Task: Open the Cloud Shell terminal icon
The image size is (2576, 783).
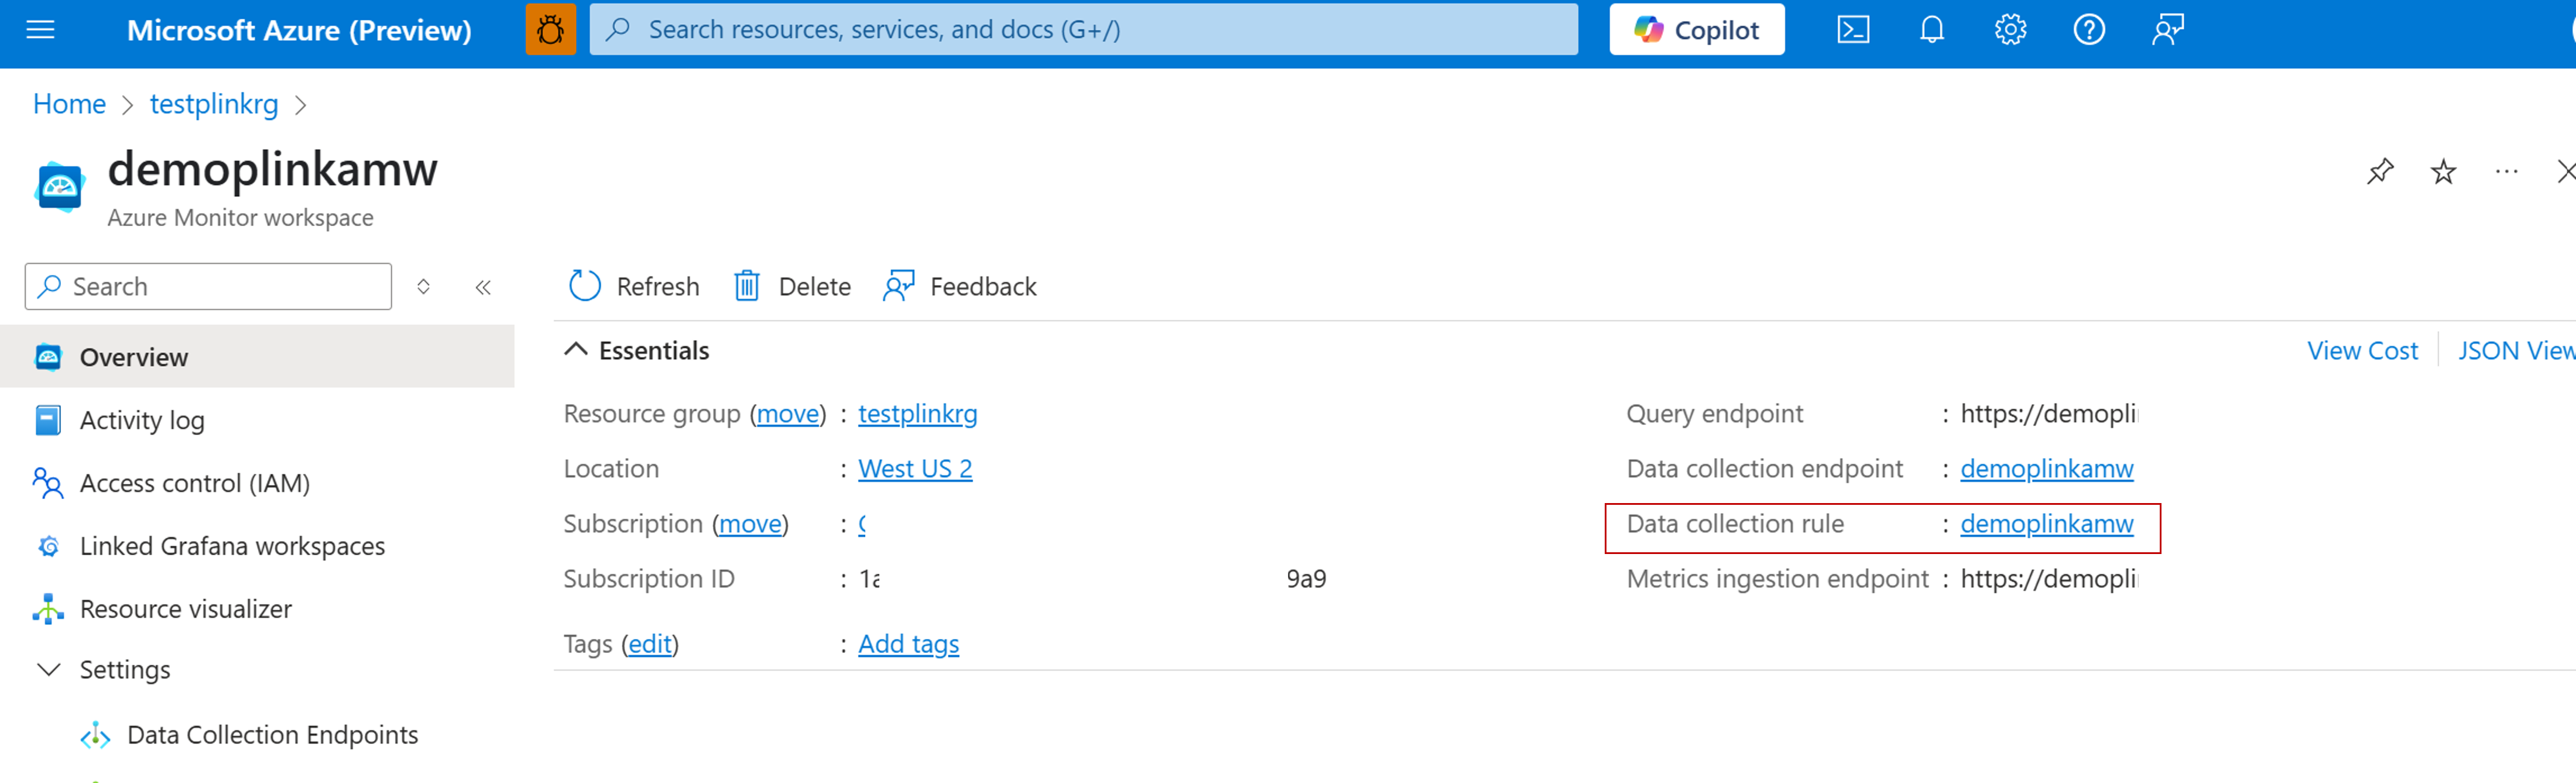Action: tap(1852, 30)
